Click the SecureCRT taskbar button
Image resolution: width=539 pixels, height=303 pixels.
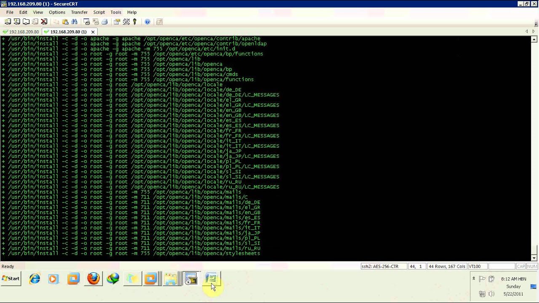tap(191, 279)
